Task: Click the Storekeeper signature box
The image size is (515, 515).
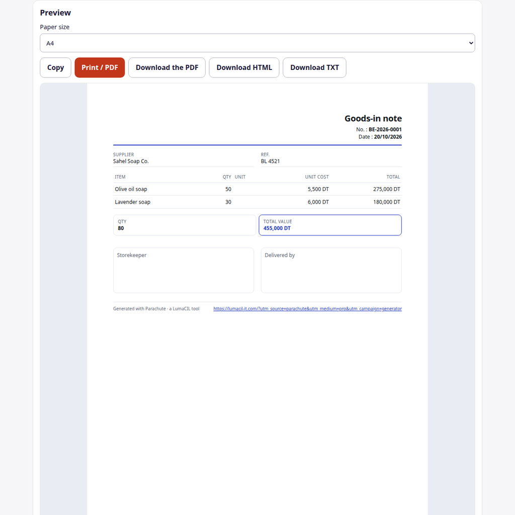Action: (x=184, y=270)
